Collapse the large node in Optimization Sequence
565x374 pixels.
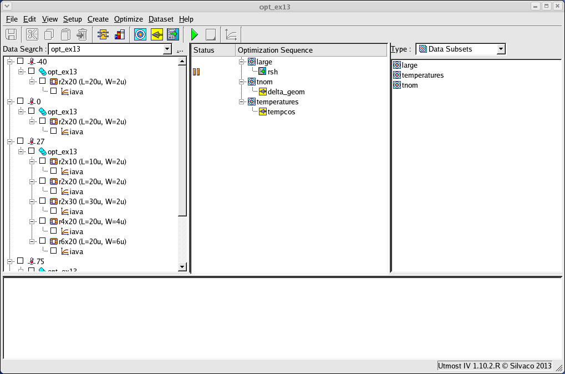coord(241,62)
